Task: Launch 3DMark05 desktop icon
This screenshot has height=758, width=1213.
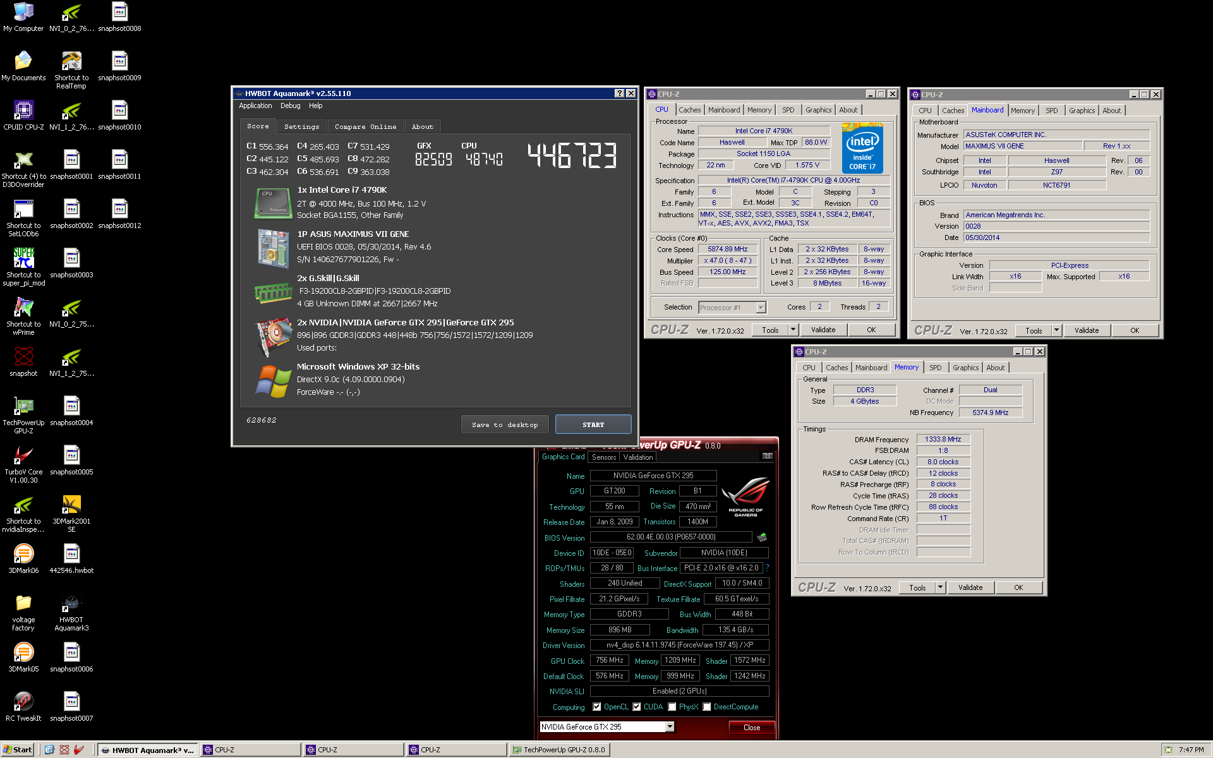Action: [x=23, y=657]
